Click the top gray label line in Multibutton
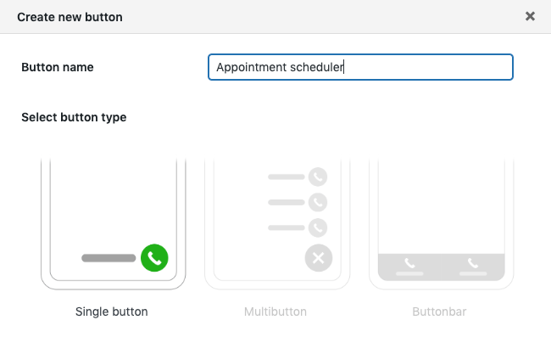This screenshot has width=551, height=348. (x=286, y=177)
